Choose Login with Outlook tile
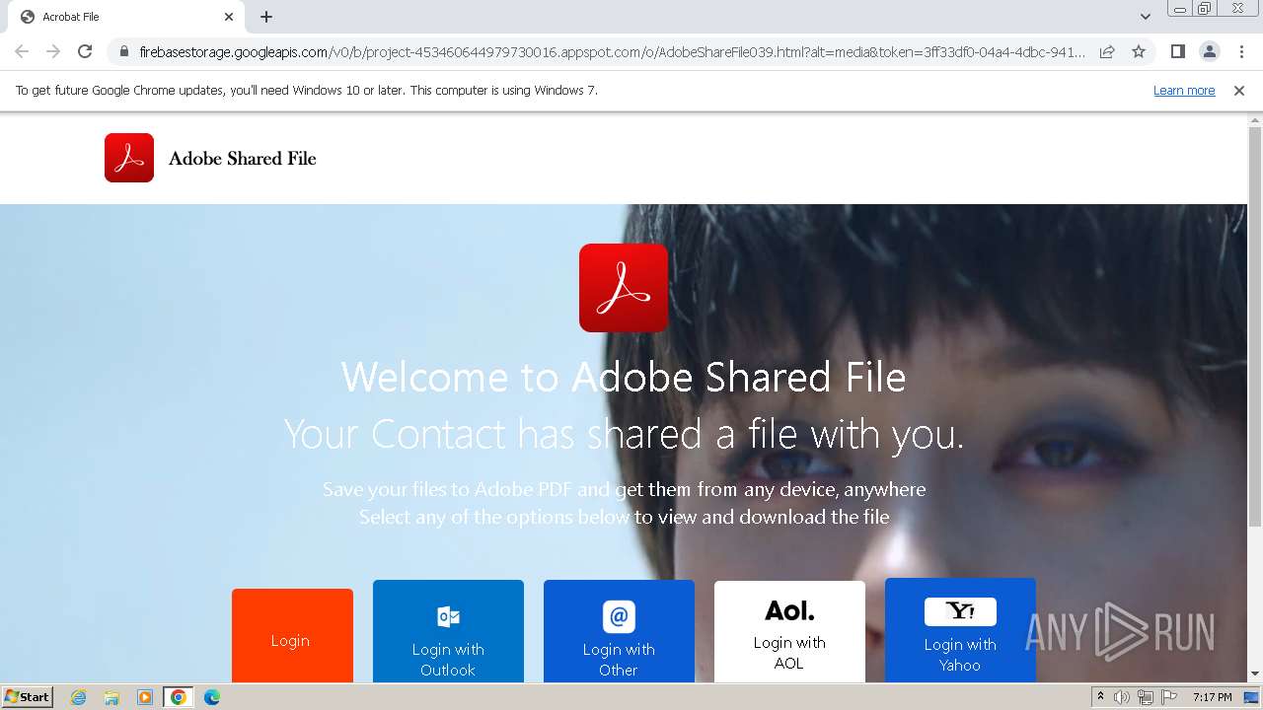Screen dimensions: 1263x710 pyautogui.click(x=448, y=631)
